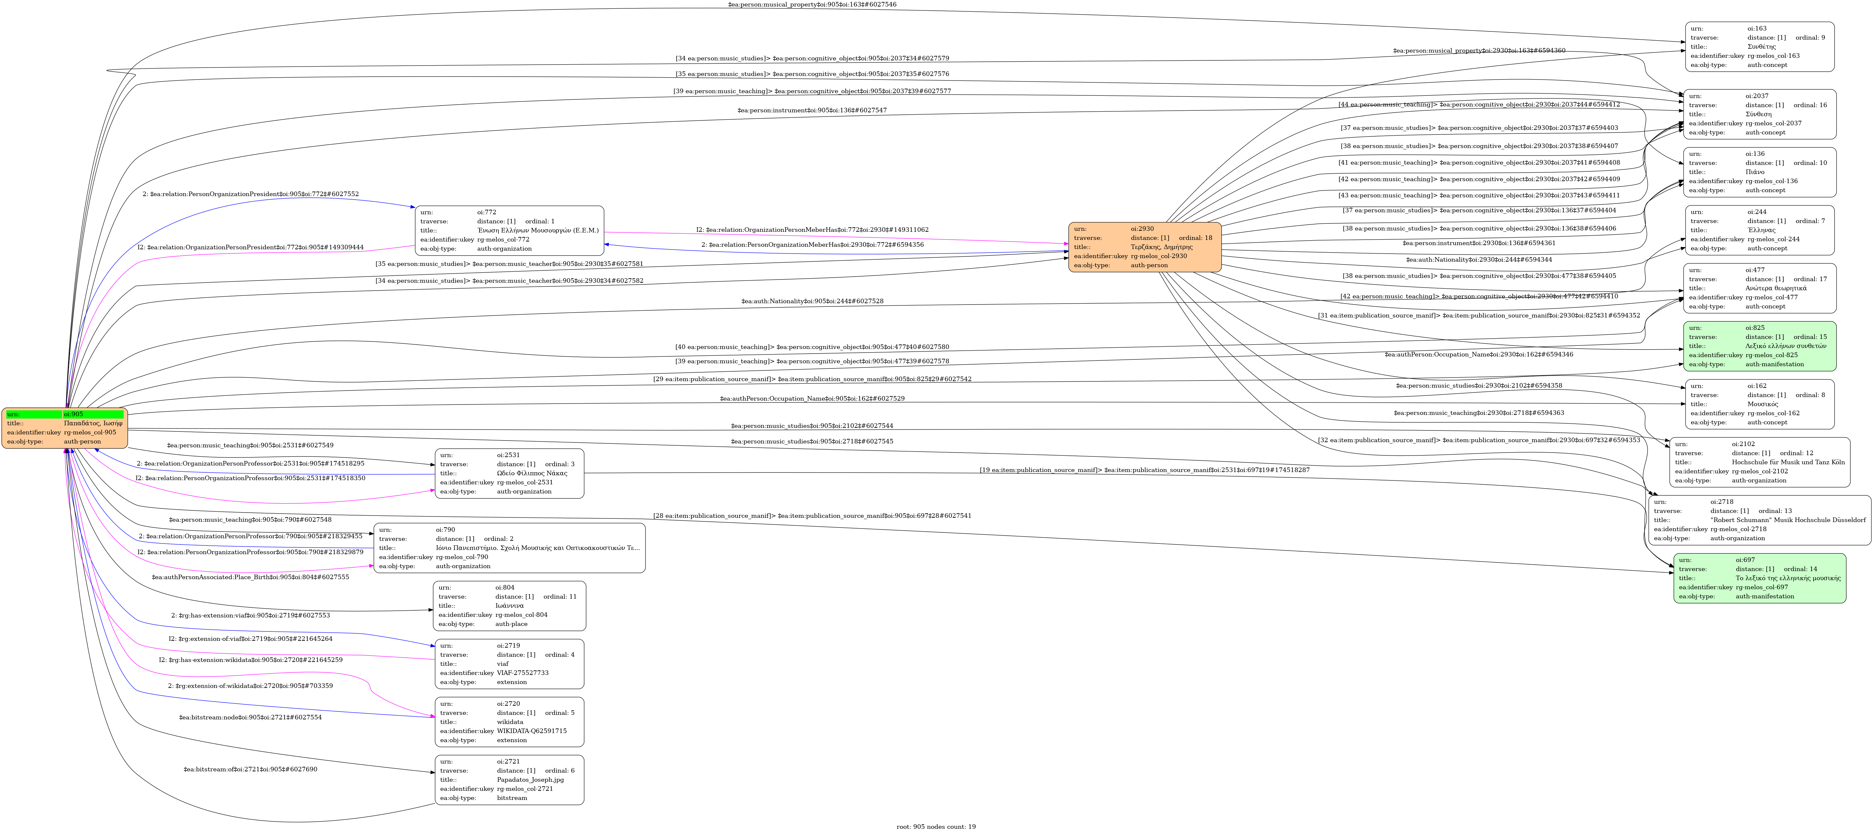The height and width of the screenshot is (834, 1873).
Task: Click green node oi:697 Το λεξικό ελληνικής μουσικής
Action: click(1760, 578)
